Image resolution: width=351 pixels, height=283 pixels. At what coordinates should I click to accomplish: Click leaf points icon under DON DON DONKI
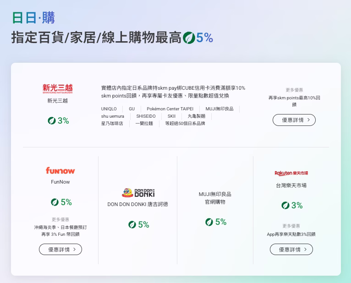(132, 224)
